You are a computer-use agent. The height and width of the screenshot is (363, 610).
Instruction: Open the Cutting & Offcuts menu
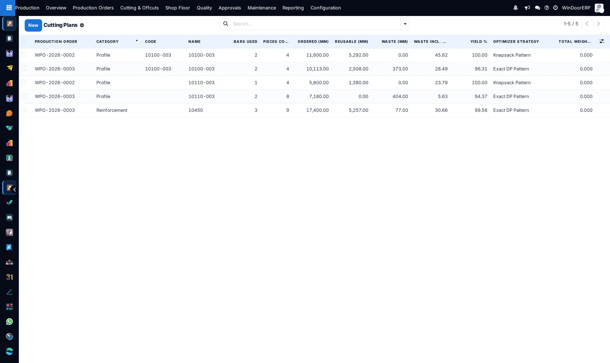140,8
